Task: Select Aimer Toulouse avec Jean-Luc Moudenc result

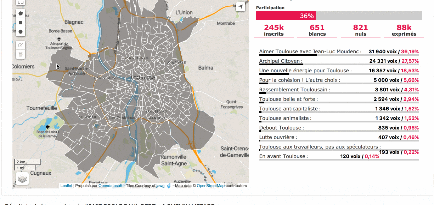Action: pos(310,52)
